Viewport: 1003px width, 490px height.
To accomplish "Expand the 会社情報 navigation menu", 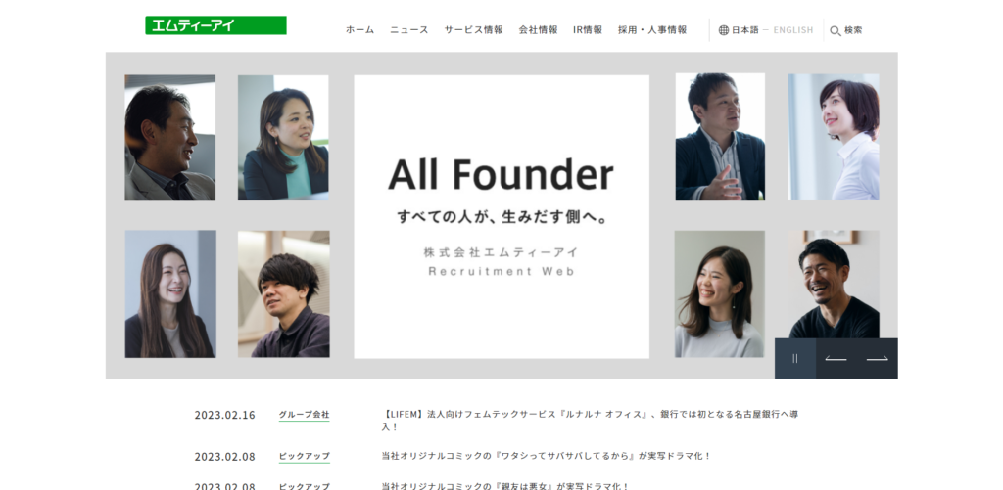I will pyautogui.click(x=538, y=30).
